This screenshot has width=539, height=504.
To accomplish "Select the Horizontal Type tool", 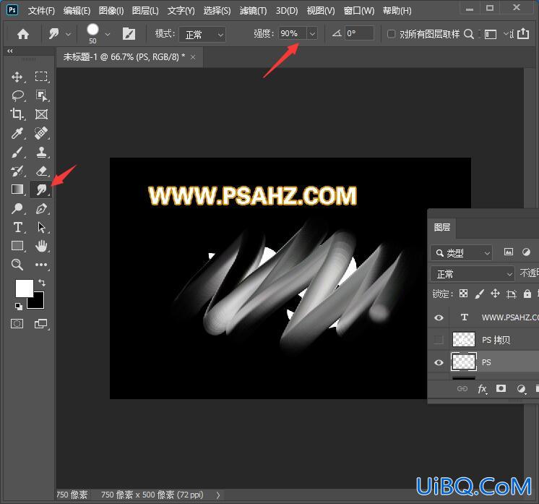I will pyautogui.click(x=17, y=227).
